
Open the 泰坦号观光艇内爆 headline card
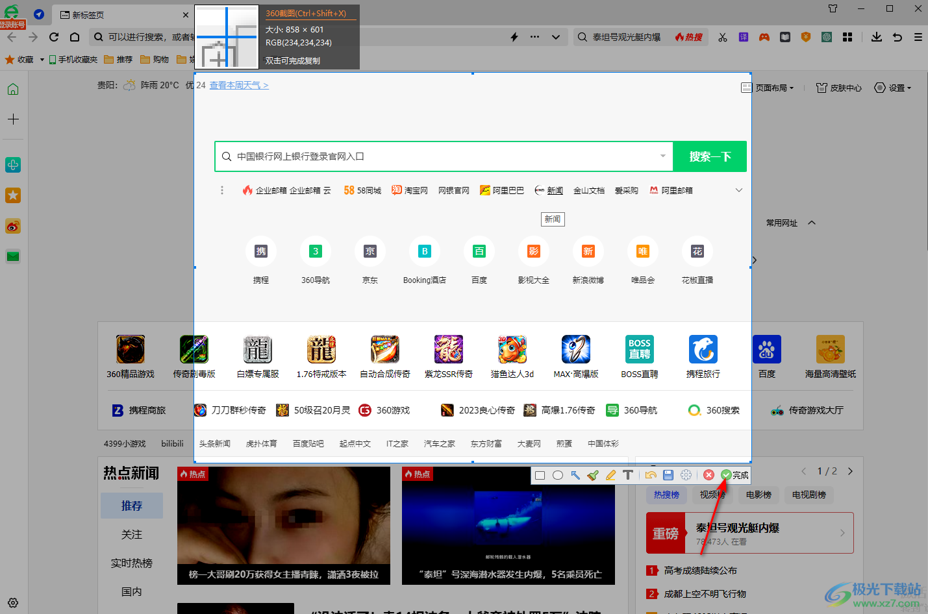point(750,533)
